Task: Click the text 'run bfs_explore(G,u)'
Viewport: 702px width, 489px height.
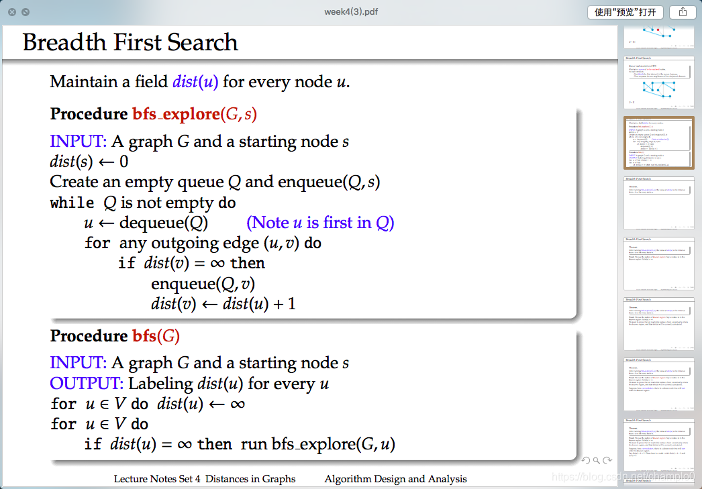Action: click(318, 444)
